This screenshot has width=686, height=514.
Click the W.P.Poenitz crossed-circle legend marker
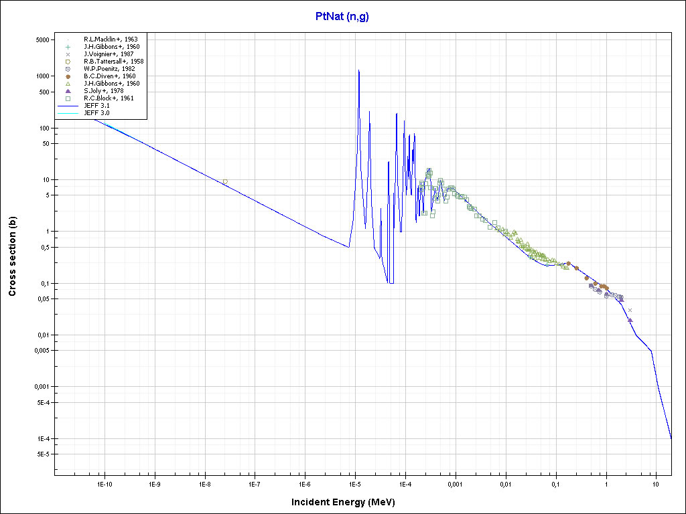68,69
